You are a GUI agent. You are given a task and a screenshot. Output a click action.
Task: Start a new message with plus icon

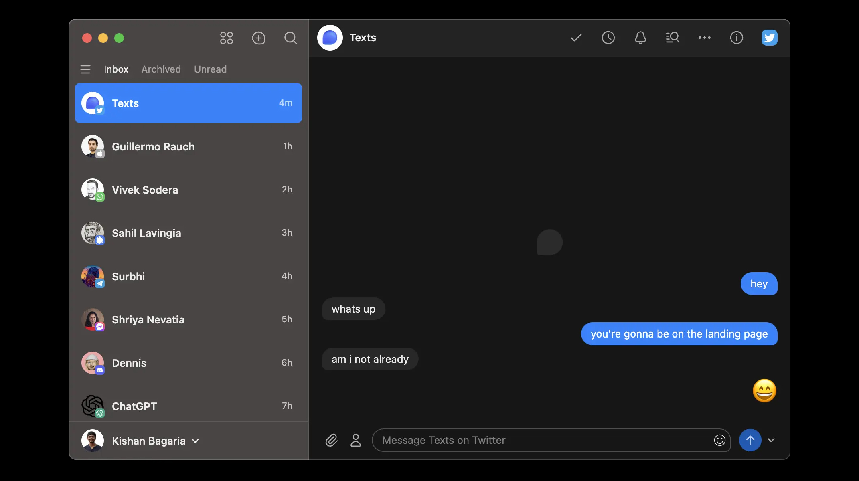pyautogui.click(x=259, y=38)
